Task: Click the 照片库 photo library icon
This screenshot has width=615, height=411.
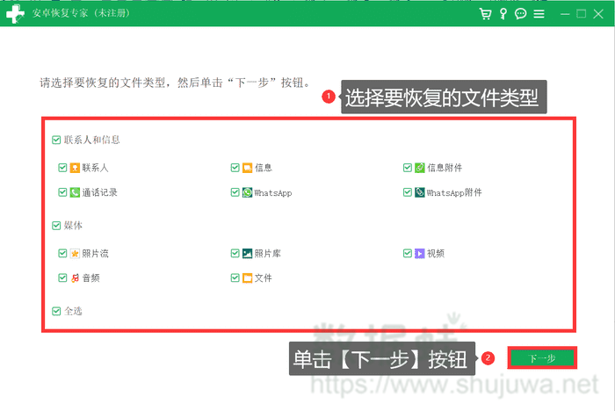Action: tap(248, 254)
